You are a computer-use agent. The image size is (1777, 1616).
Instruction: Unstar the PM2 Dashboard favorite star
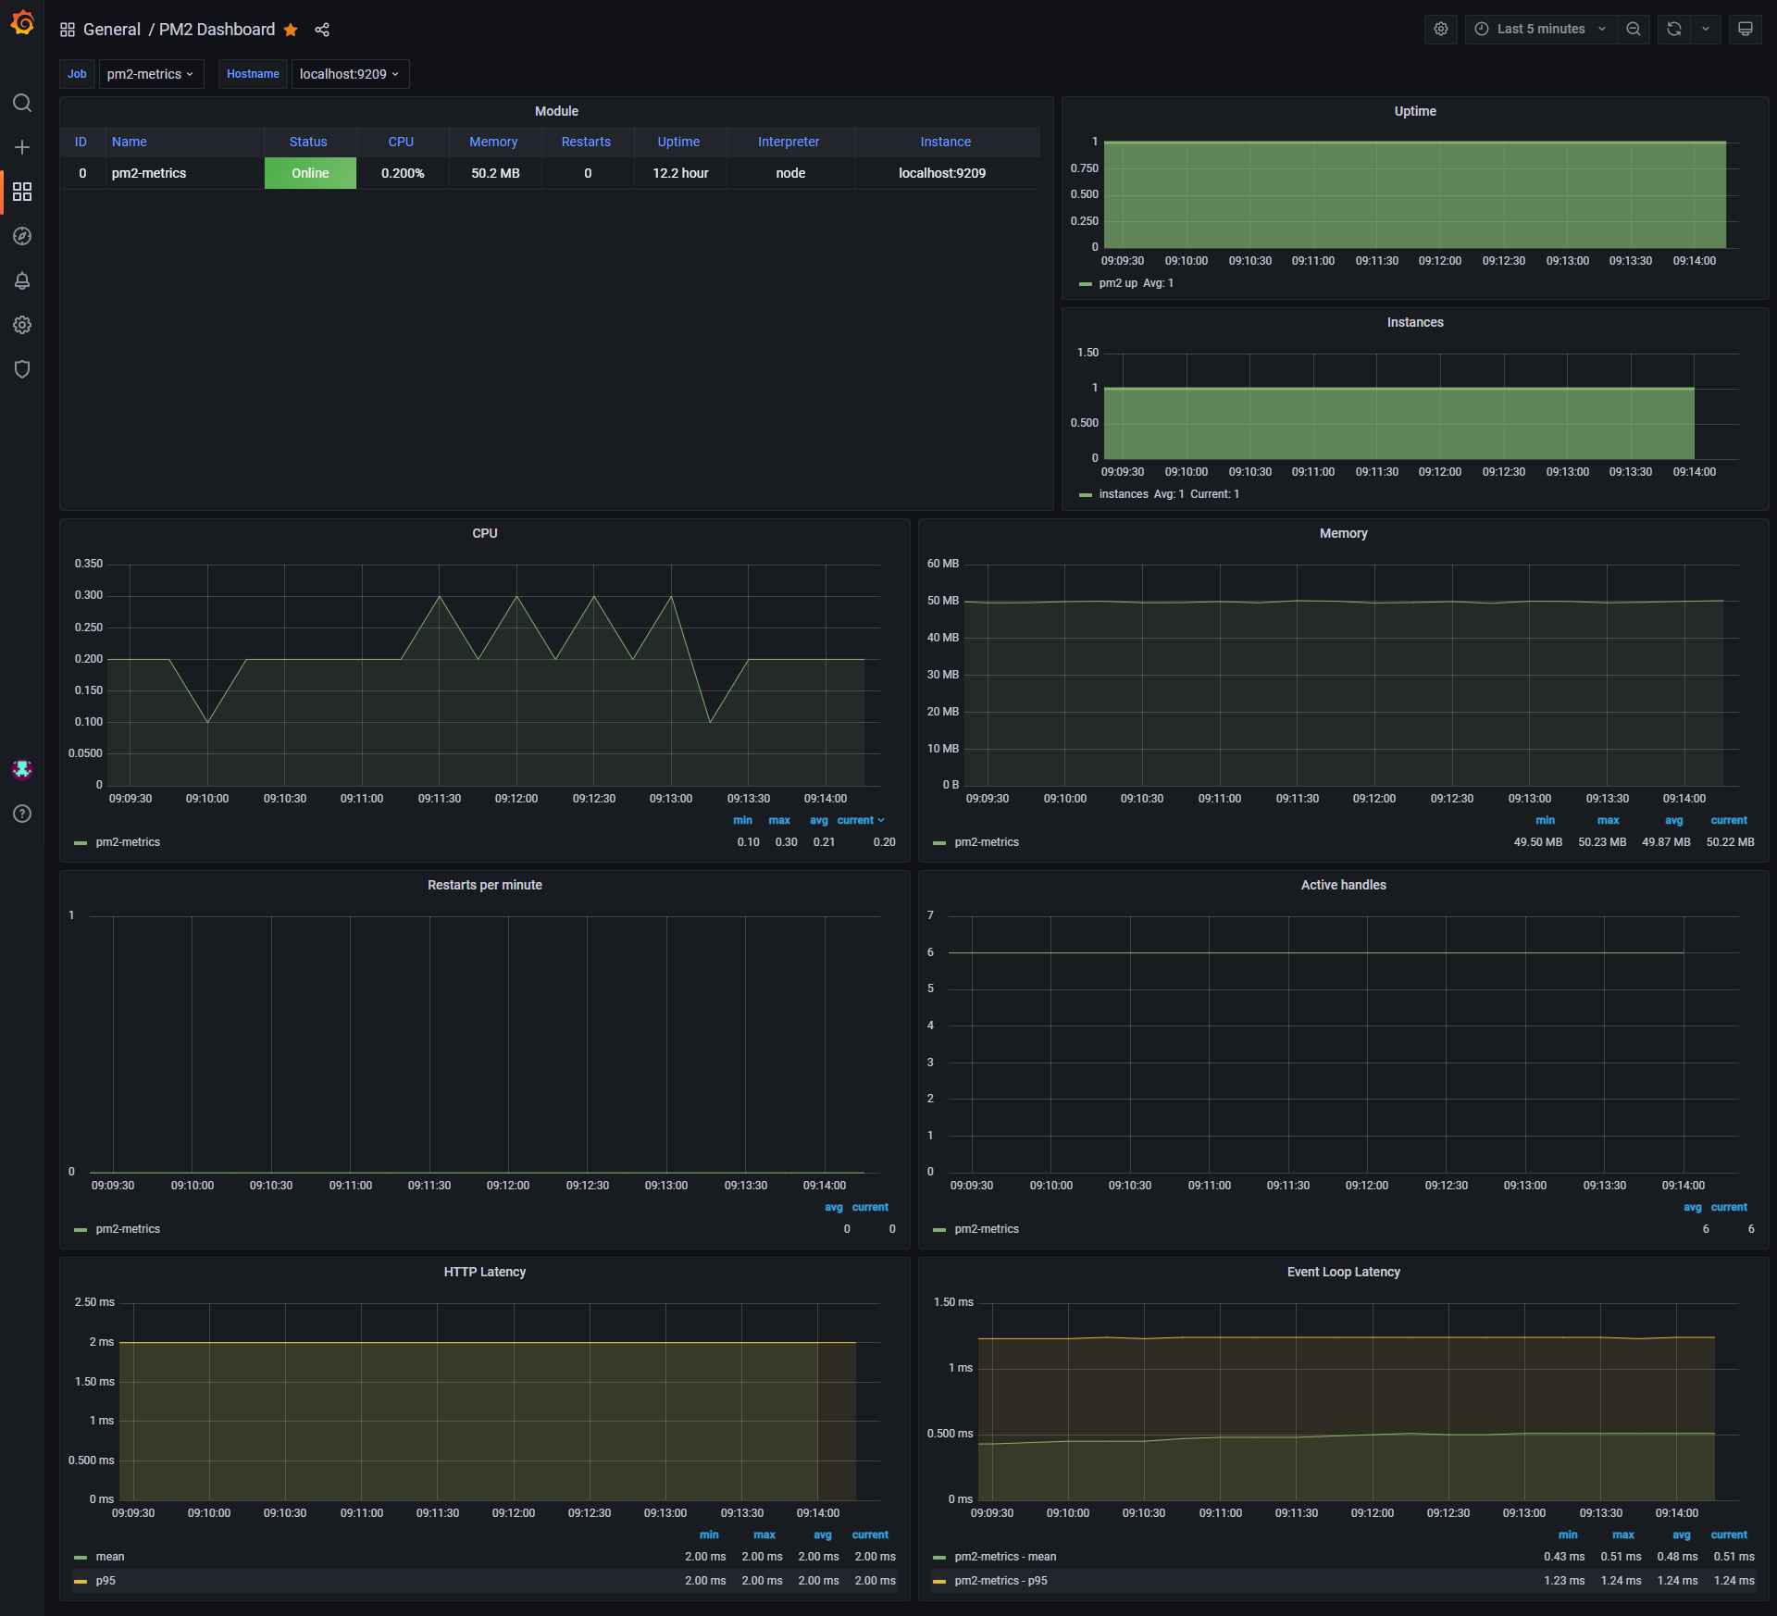pos(291,30)
